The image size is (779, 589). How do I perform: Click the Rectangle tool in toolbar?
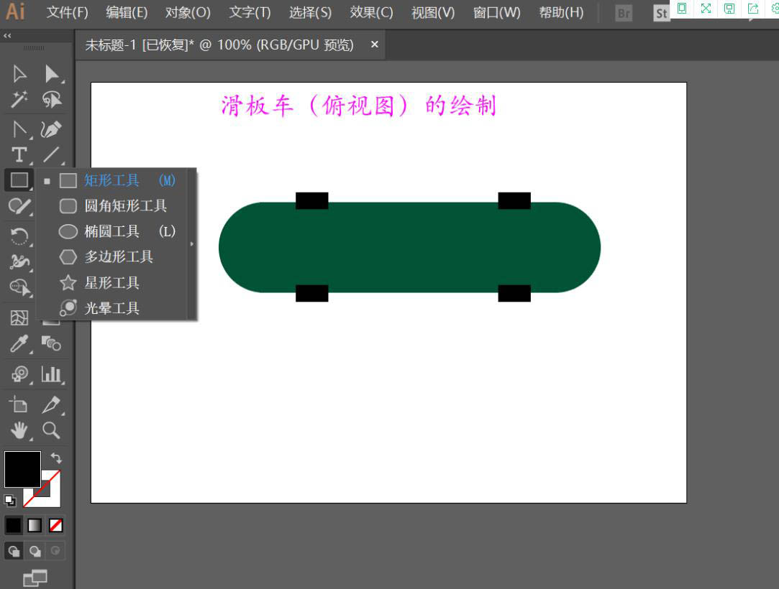(x=19, y=180)
